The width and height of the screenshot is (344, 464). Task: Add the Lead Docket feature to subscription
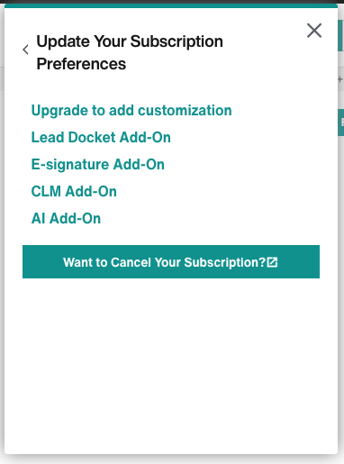[101, 137]
